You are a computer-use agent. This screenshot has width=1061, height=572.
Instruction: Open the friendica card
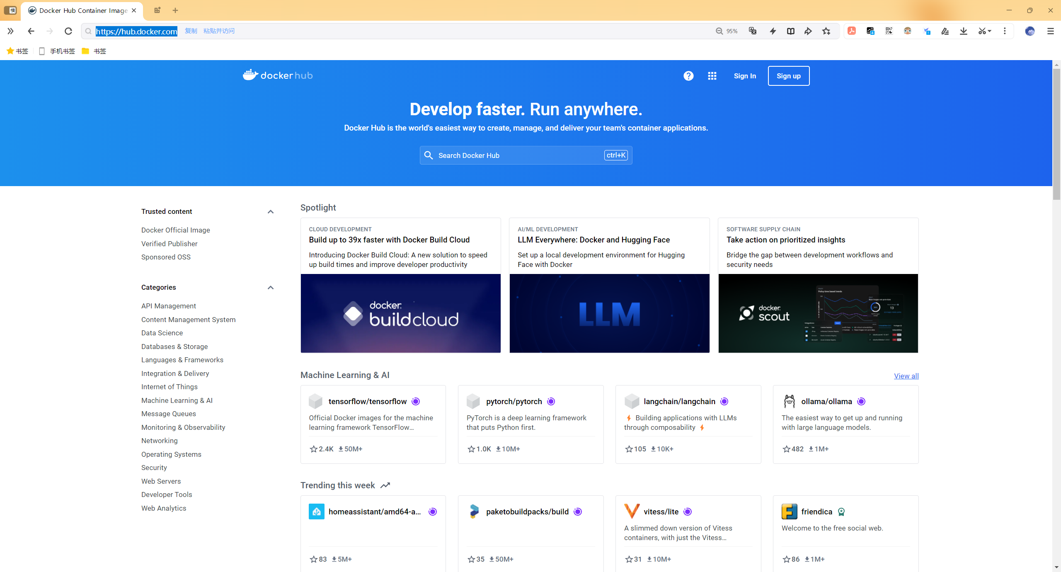pyautogui.click(x=845, y=534)
